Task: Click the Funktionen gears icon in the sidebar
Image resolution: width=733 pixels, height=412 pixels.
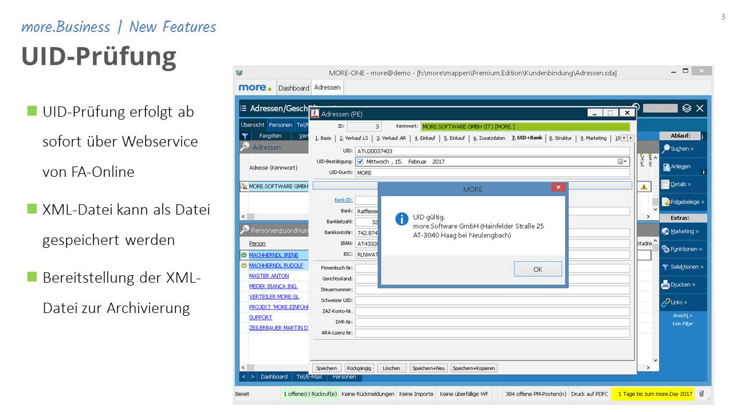Action: pyautogui.click(x=665, y=249)
